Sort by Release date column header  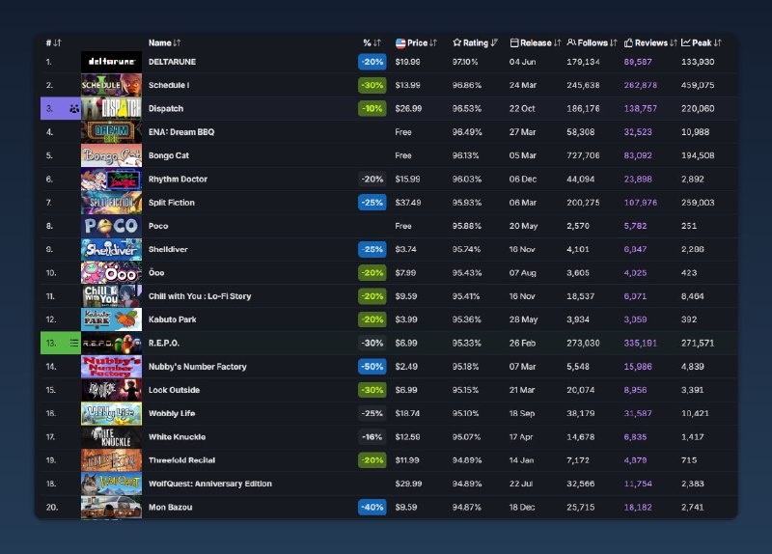(536, 42)
